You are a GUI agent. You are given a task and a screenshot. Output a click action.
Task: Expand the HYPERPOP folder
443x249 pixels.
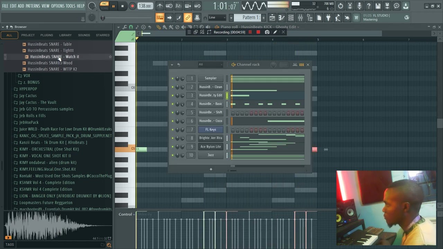[x=28, y=89]
